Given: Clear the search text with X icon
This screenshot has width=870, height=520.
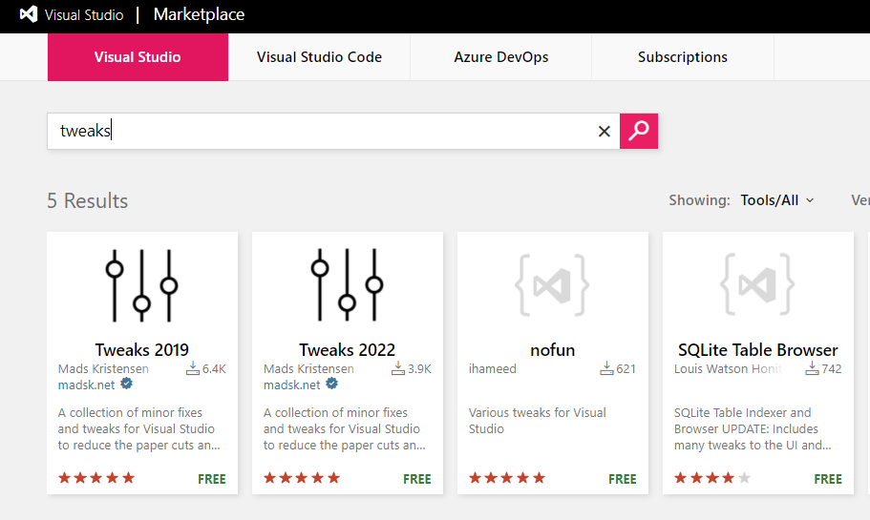Looking at the screenshot, I should (x=605, y=132).
